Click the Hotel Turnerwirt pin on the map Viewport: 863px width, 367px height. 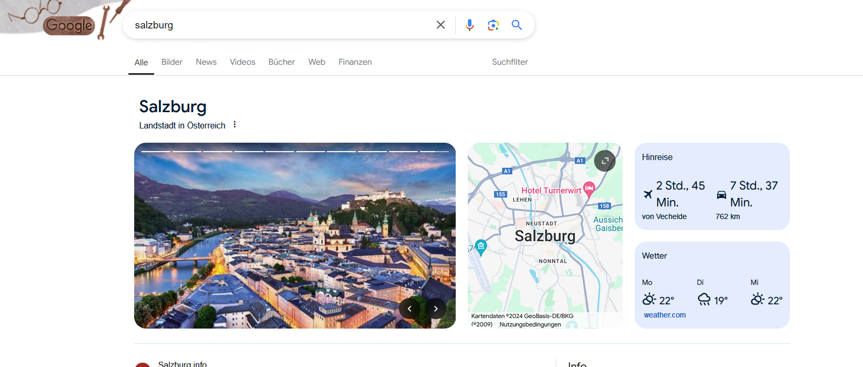(589, 188)
